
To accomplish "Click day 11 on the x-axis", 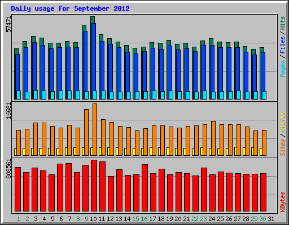I will click(102, 219).
